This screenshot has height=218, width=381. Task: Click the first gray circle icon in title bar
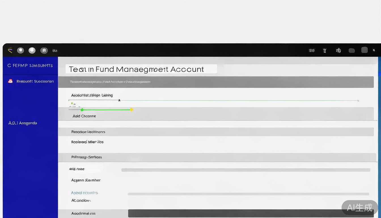pyautogui.click(x=20, y=50)
